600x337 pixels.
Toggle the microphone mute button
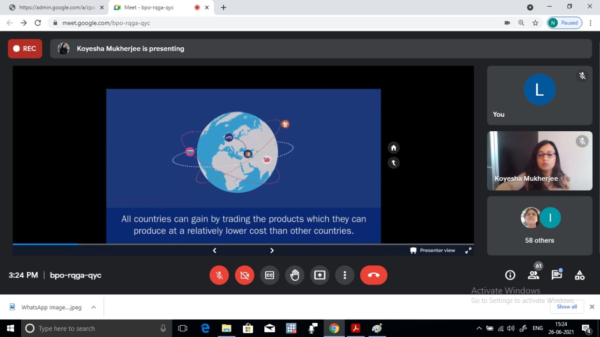point(219,275)
